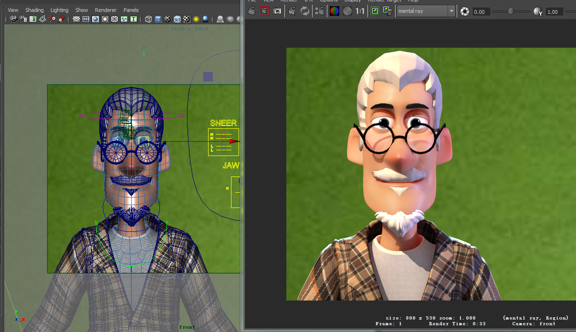Click the XYZ axis gizmo in viewport
Screen dimensions: 576x332
(19, 316)
